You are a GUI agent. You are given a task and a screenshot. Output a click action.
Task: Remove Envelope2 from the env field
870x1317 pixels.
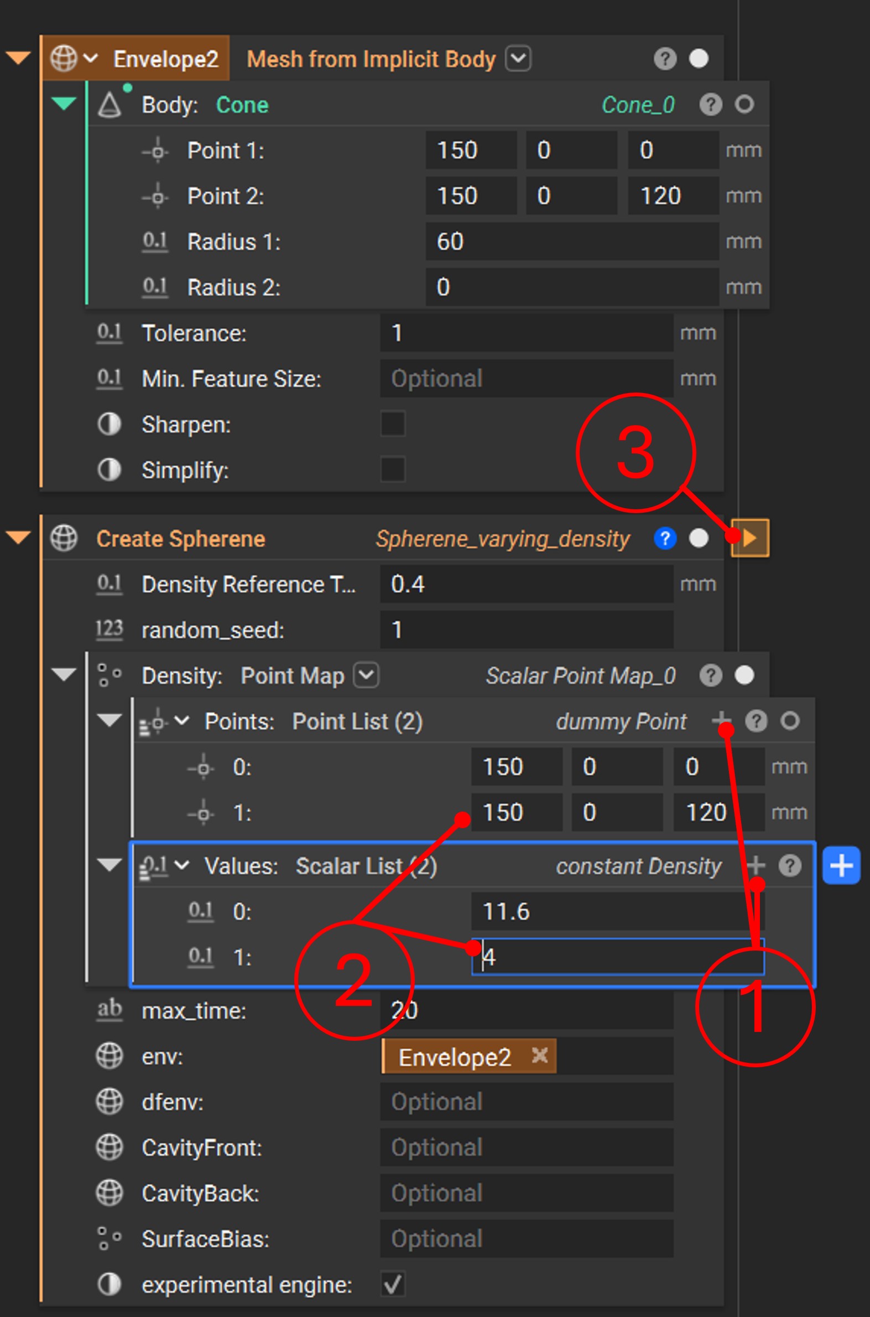point(539,1056)
